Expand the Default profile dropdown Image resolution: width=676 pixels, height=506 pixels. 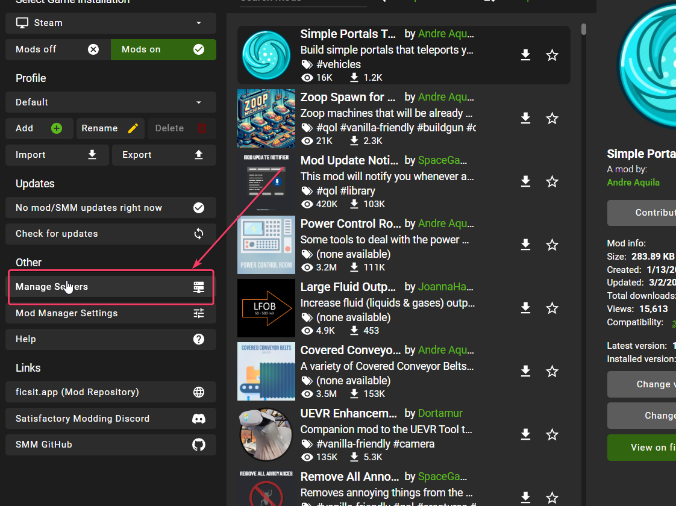[111, 102]
